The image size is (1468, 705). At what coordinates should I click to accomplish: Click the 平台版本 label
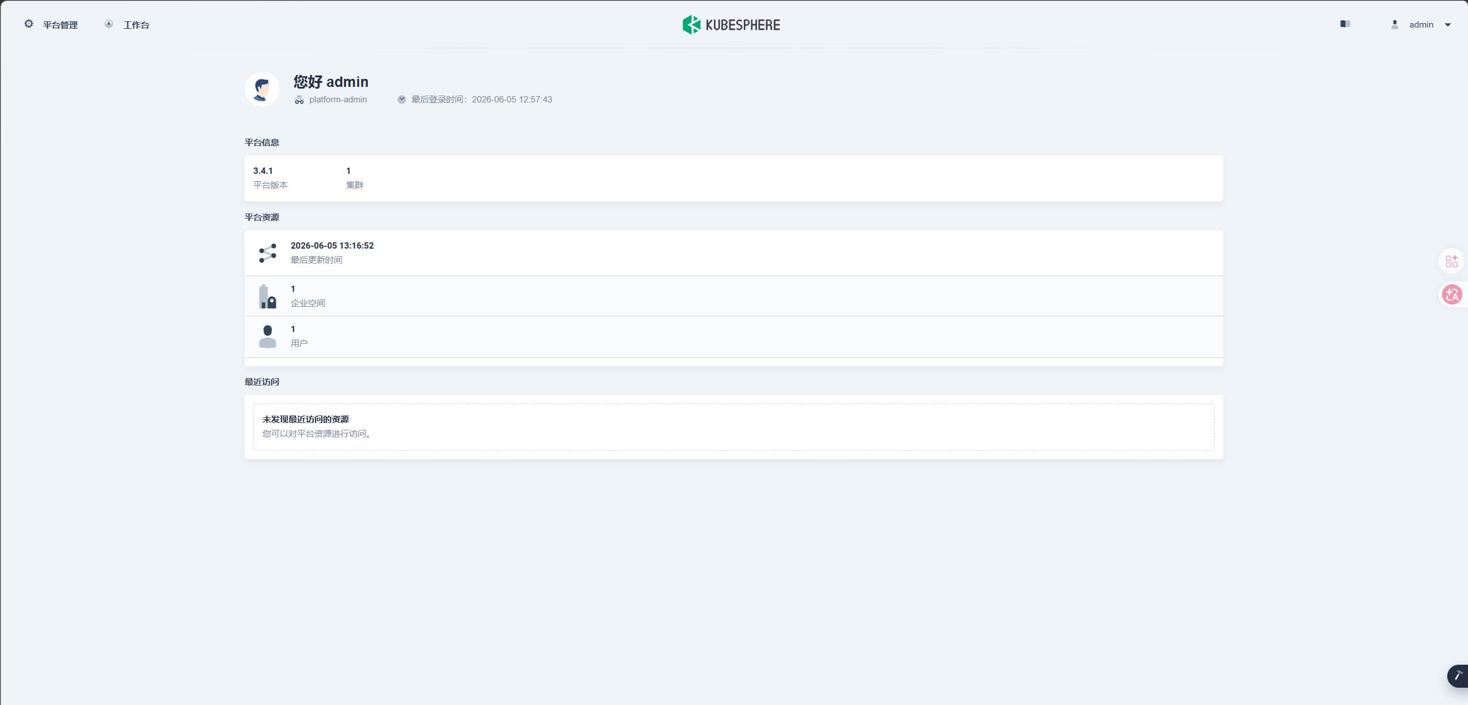tap(271, 185)
